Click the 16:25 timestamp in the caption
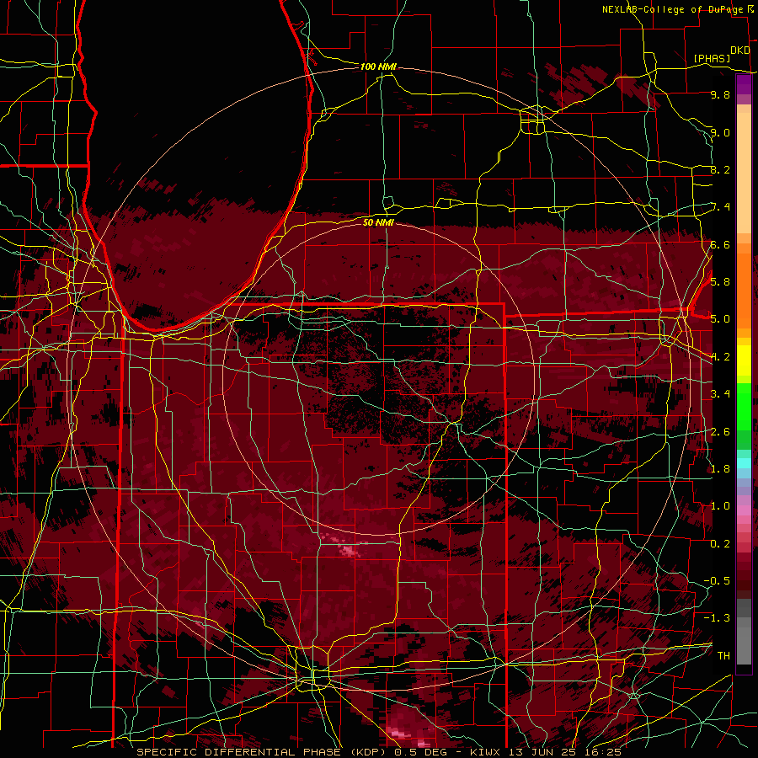The image size is (758, 758). pyautogui.click(x=605, y=752)
